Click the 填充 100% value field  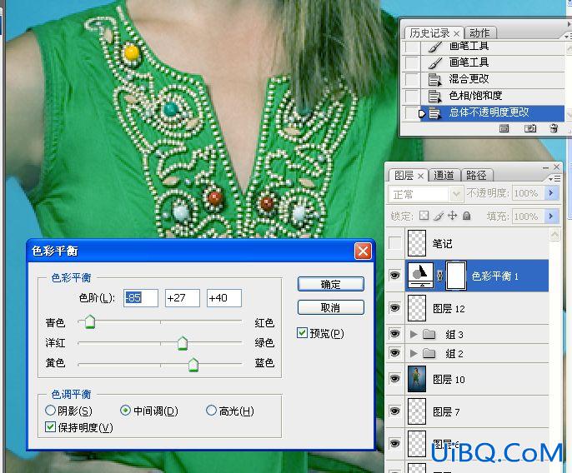tap(529, 216)
